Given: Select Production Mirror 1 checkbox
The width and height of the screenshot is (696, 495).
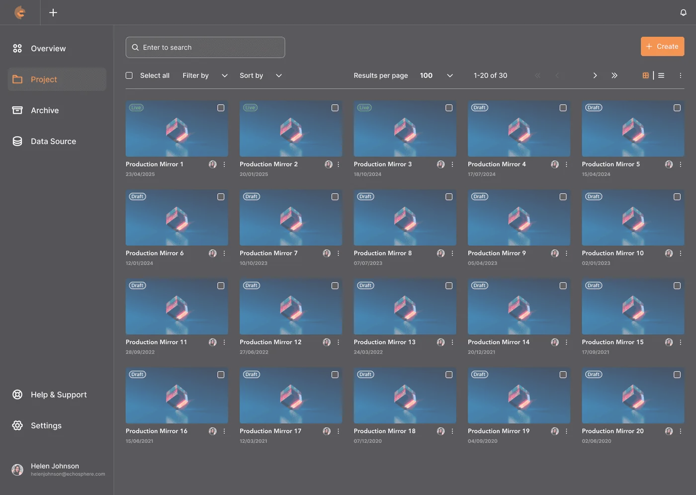Looking at the screenshot, I should [221, 108].
